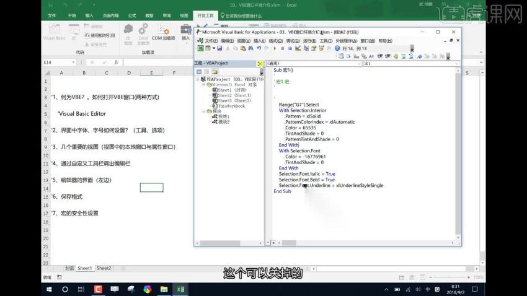
Task: Open the Insert UserForm dropdown arrow
Action: click(213, 48)
